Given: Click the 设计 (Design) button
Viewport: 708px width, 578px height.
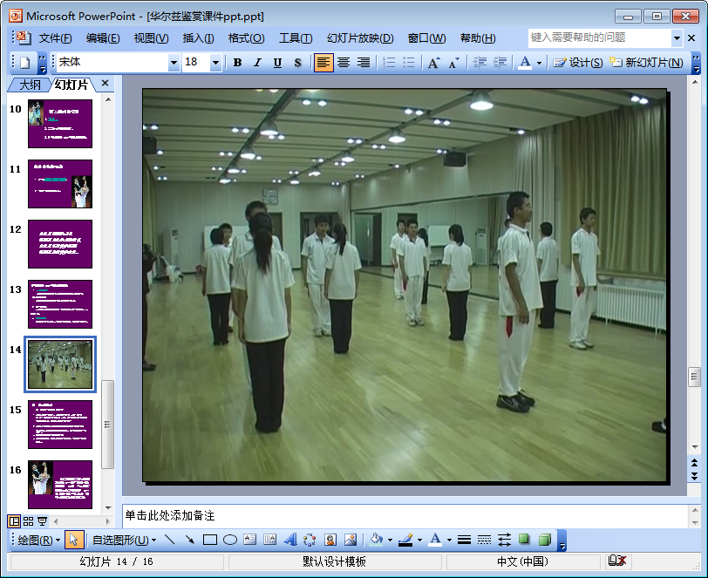Looking at the screenshot, I should pos(578,63).
